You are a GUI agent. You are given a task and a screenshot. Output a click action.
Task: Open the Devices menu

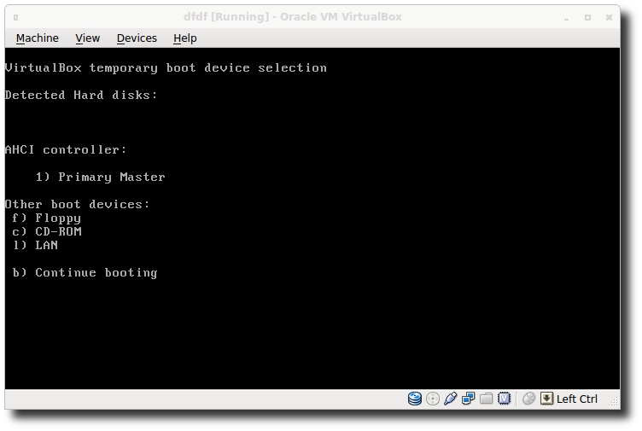[x=137, y=38]
